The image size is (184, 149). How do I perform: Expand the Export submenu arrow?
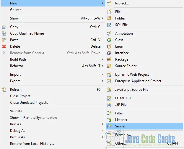coord(102,81)
